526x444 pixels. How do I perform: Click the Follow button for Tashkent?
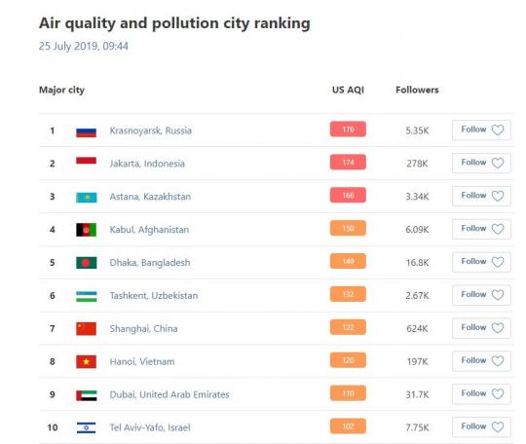pos(481,295)
